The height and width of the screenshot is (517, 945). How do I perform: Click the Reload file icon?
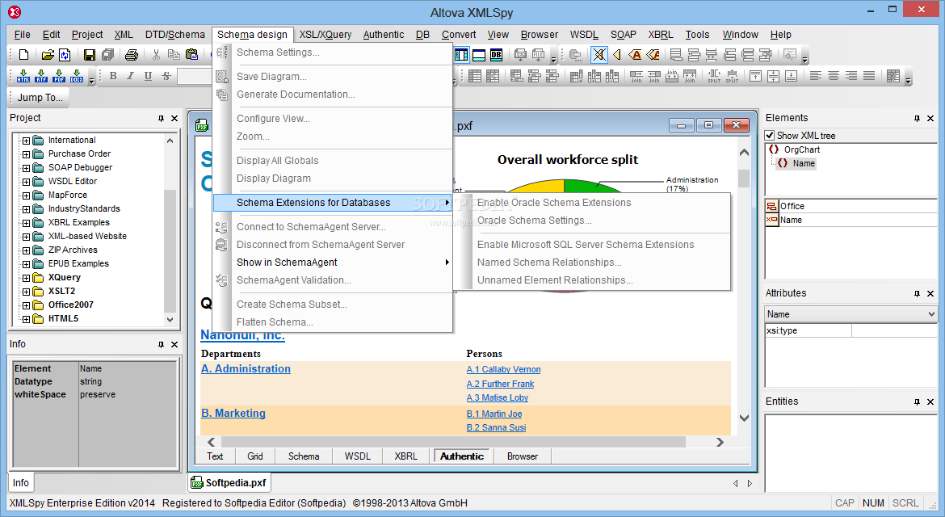pos(65,55)
